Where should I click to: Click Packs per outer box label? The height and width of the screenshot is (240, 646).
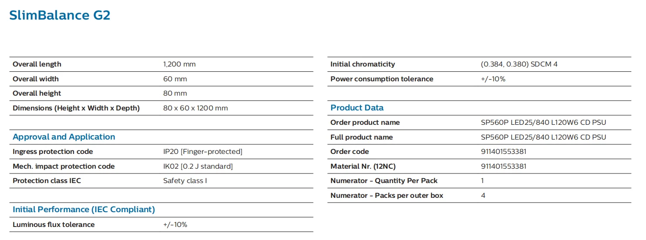(x=387, y=196)
